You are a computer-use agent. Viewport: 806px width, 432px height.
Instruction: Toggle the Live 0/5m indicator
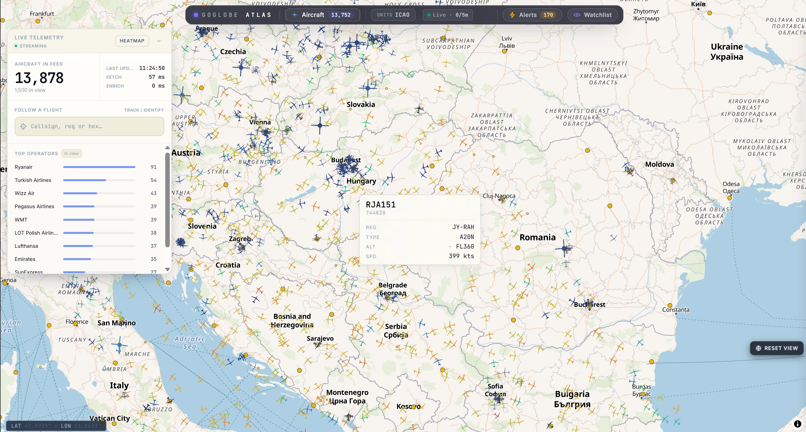(x=448, y=15)
